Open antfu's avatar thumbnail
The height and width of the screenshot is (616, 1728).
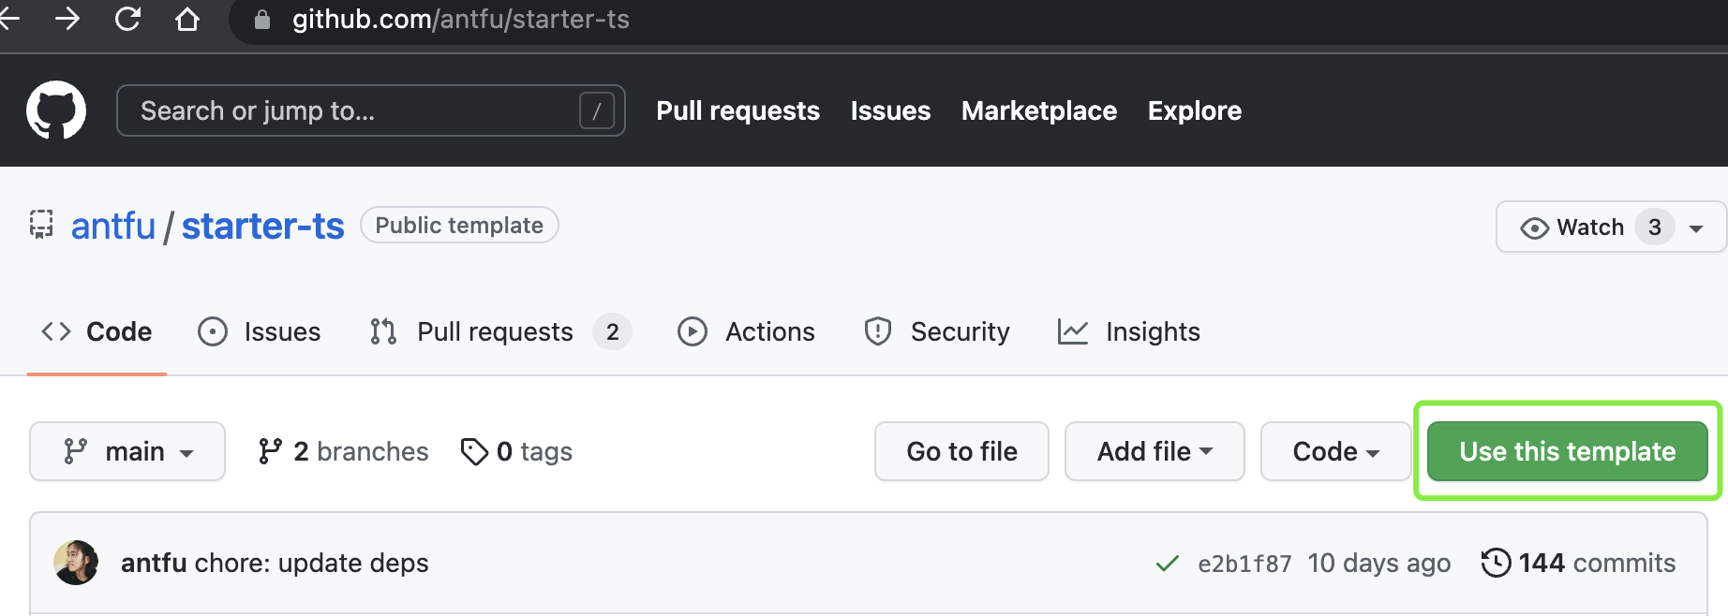click(76, 563)
